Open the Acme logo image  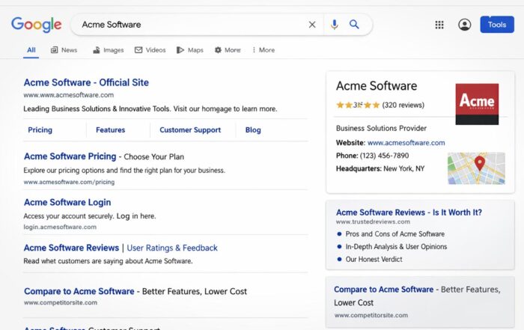click(477, 103)
